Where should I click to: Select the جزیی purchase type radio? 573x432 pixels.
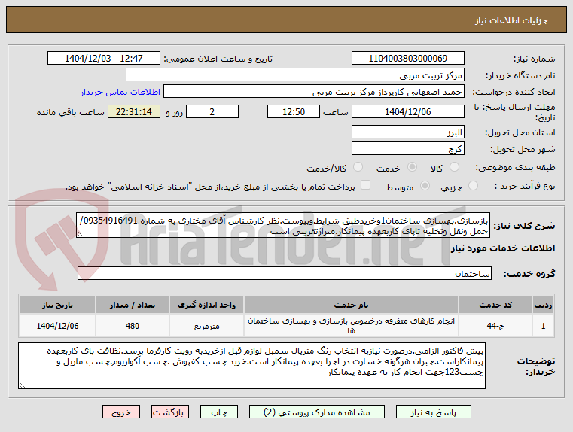(x=473, y=185)
